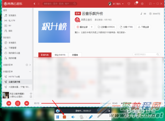
Task: Expand the 创建的歌单 section arrow
Action: (x=30, y=65)
